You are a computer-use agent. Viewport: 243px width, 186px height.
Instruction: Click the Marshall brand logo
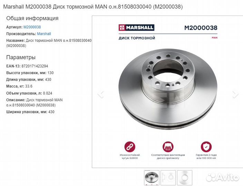pyautogui.click(x=136, y=28)
